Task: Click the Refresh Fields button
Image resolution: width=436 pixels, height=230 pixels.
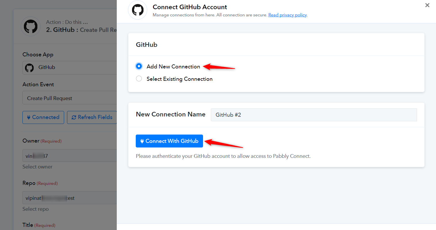Action: coord(92,117)
